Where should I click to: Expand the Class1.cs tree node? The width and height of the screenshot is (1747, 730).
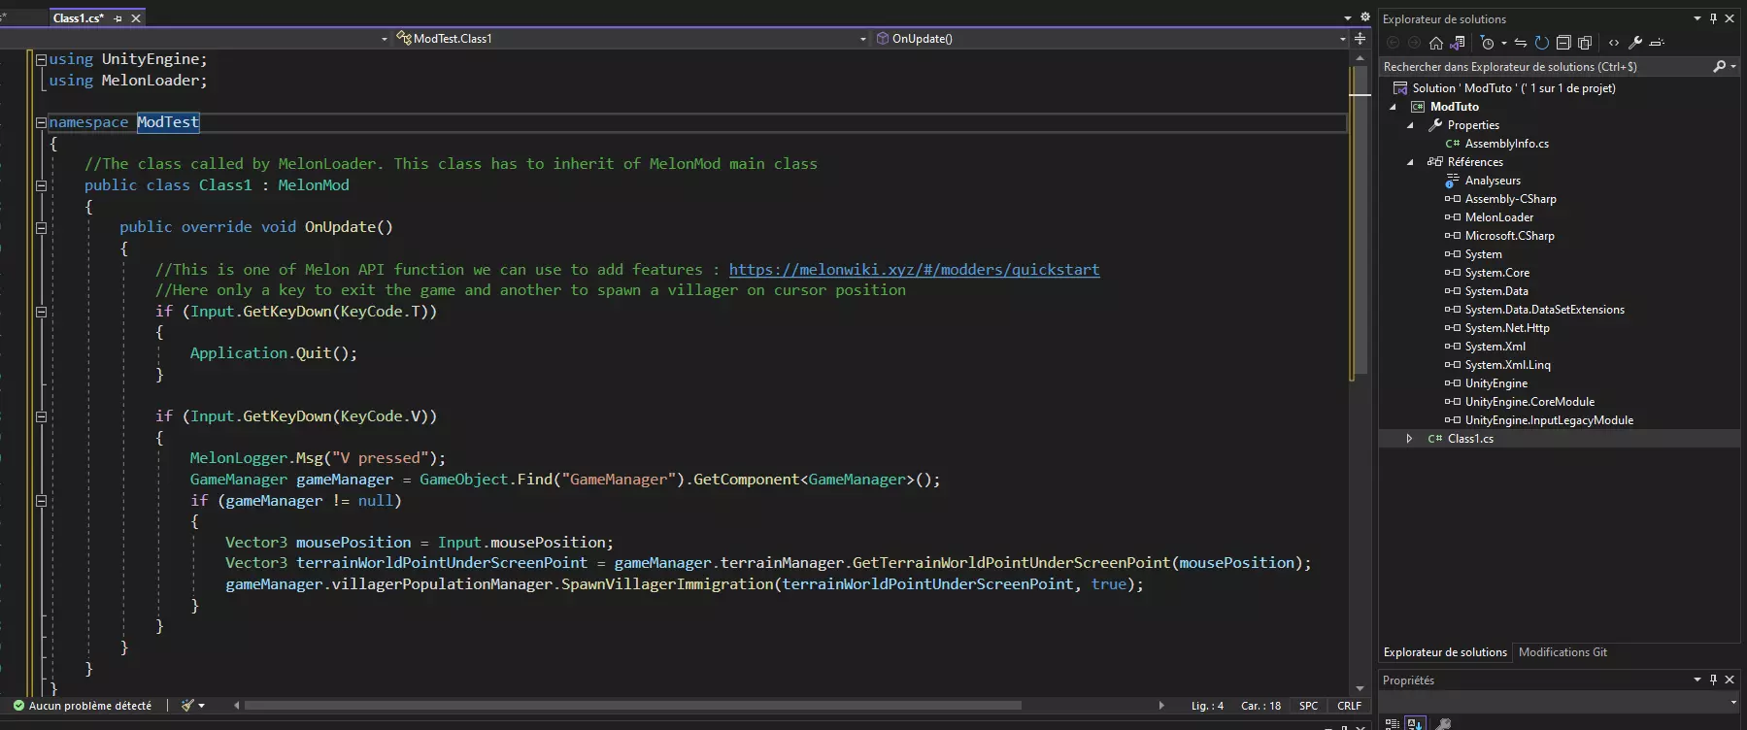click(1409, 439)
